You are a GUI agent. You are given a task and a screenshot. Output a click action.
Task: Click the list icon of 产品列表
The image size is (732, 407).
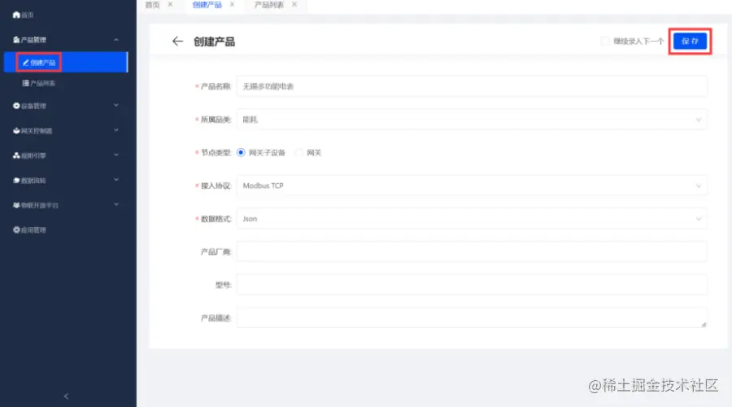click(x=26, y=83)
